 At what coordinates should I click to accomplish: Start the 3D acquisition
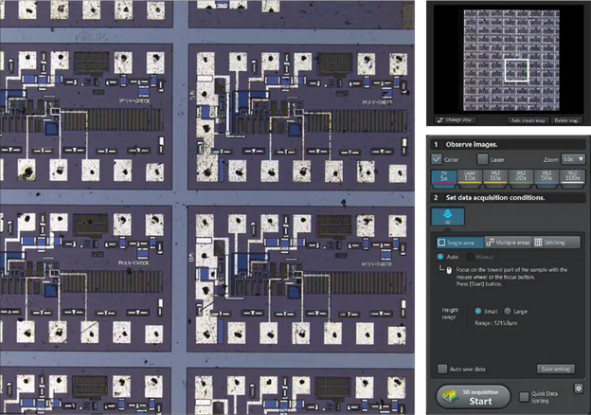pos(474,396)
